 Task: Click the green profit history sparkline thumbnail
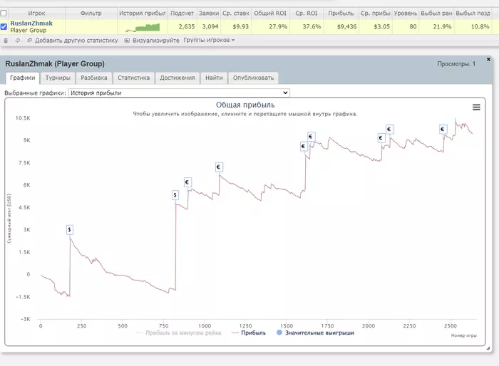pyautogui.click(x=143, y=27)
